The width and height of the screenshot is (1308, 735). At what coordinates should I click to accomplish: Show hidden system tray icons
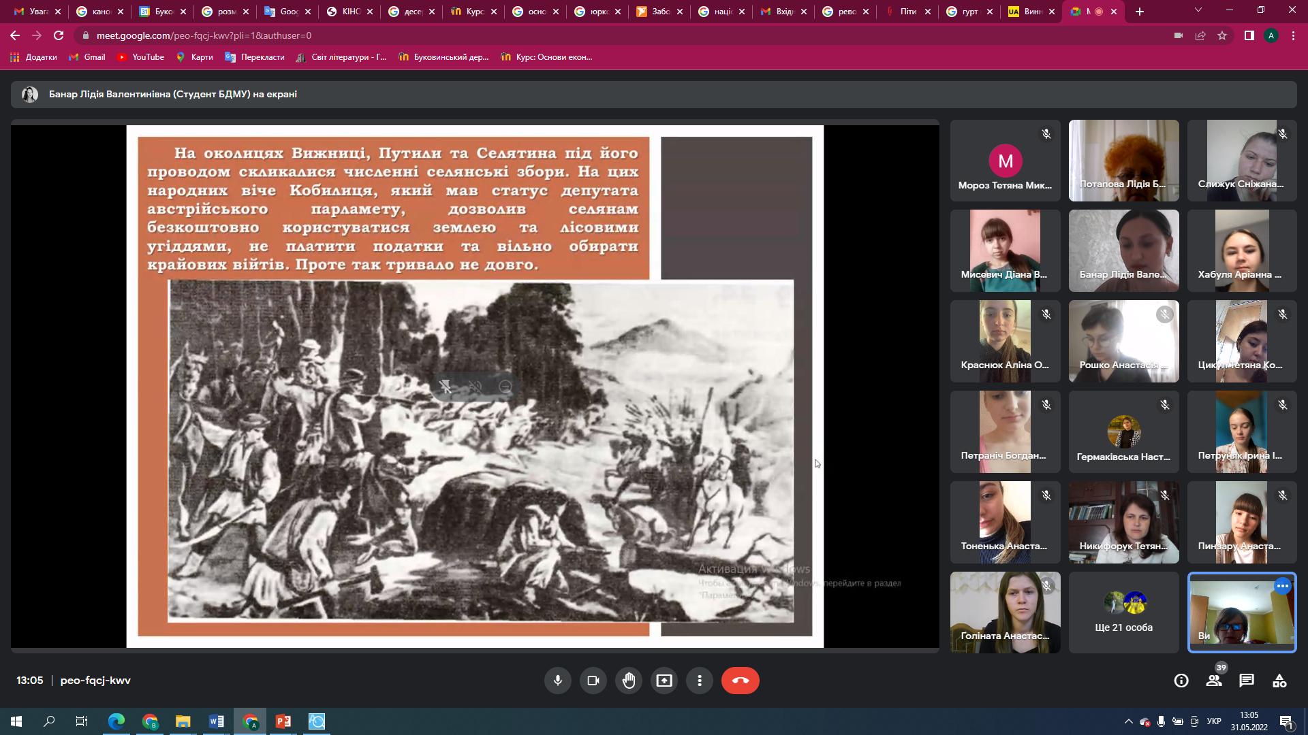(x=1128, y=721)
